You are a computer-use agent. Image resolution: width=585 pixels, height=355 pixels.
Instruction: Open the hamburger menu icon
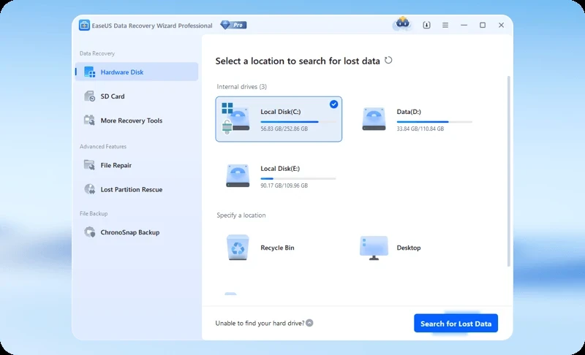[445, 25]
